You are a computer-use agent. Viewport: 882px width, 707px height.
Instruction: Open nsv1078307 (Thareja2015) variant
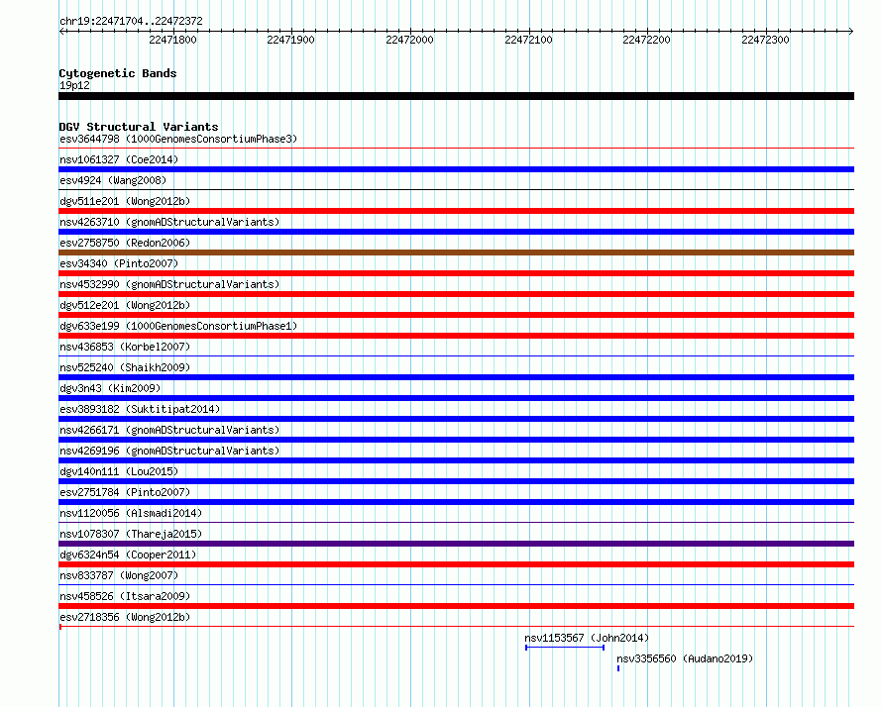click(131, 534)
